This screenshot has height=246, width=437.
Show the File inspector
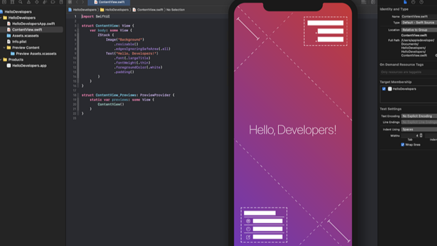click(x=405, y=2)
